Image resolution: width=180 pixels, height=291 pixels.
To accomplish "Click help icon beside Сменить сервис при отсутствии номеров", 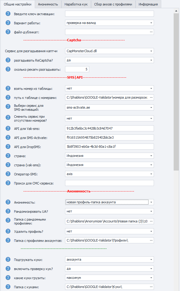I will pos(8,117).
